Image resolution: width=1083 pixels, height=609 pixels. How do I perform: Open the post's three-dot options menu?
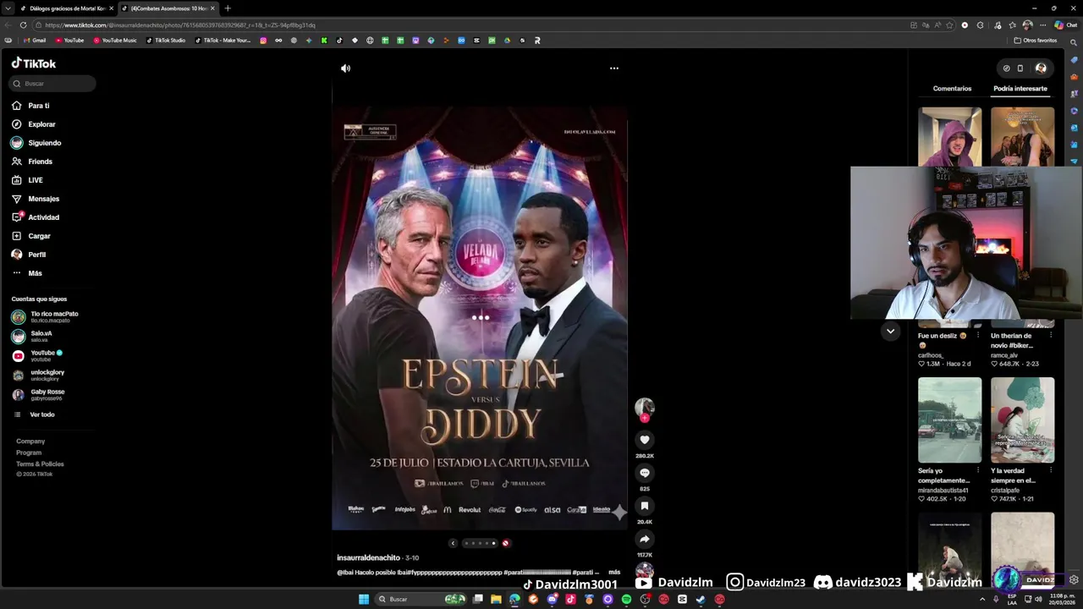[614, 69]
